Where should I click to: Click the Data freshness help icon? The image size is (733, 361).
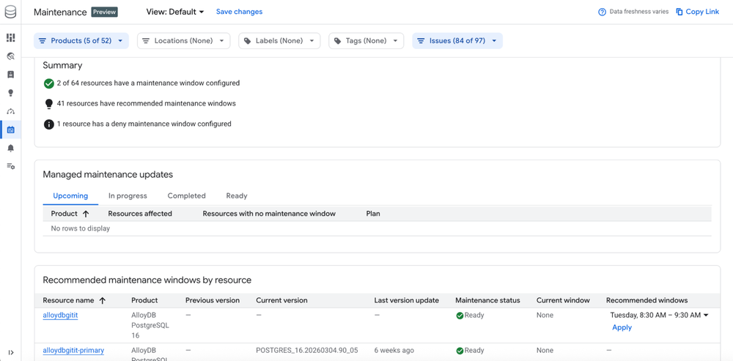click(x=602, y=12)
